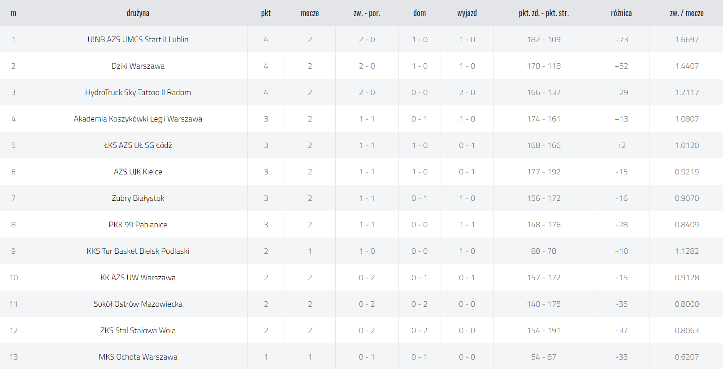
Task: Open Akademia Koszykówki Legii Warszawa
Action: [138, 119]
